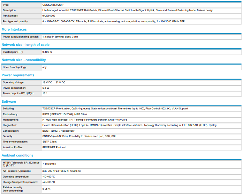Click the 'Part Number:' row label
The image size is (243, 195).
(x=10, y=16)
